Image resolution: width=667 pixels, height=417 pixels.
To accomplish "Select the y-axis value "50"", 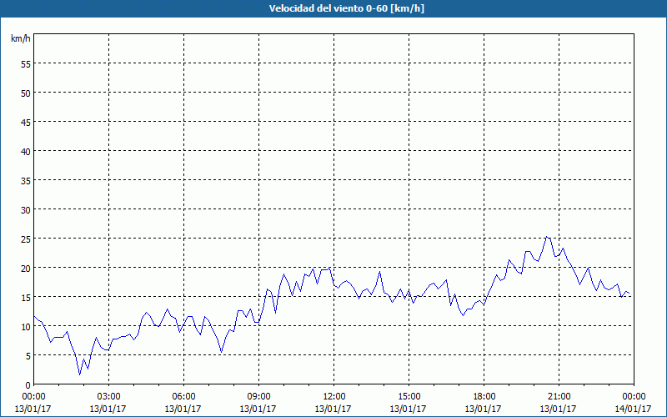I will (26, 93).
